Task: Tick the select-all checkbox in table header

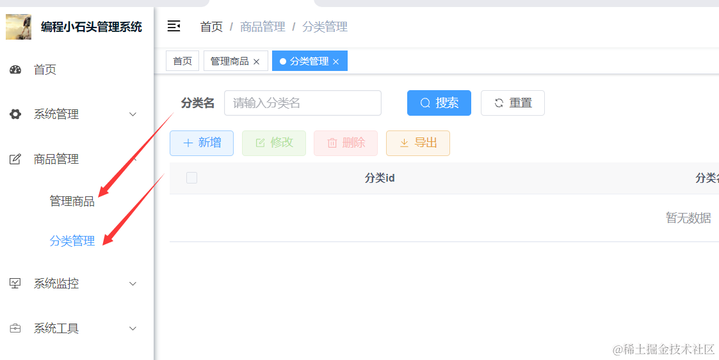Action: (191, 178)
